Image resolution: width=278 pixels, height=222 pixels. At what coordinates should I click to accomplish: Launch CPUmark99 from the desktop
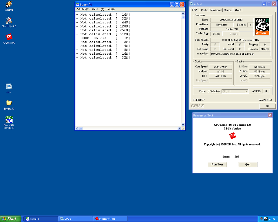(x=9, y=39)
